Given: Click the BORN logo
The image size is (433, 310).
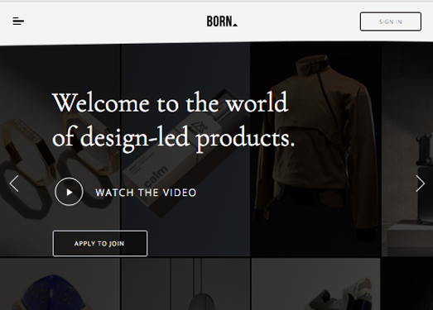Looking at the screenshot, I should pos(222,21).
